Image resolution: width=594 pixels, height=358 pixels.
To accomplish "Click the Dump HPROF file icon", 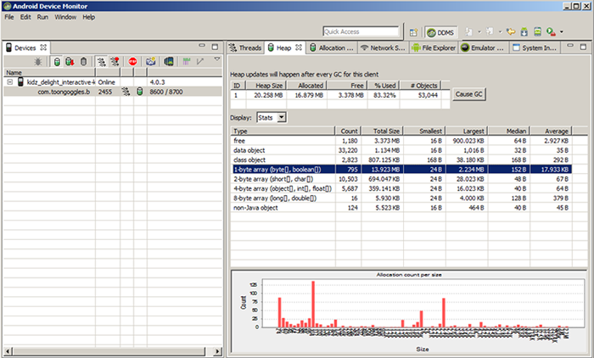I will coord(70,61).
